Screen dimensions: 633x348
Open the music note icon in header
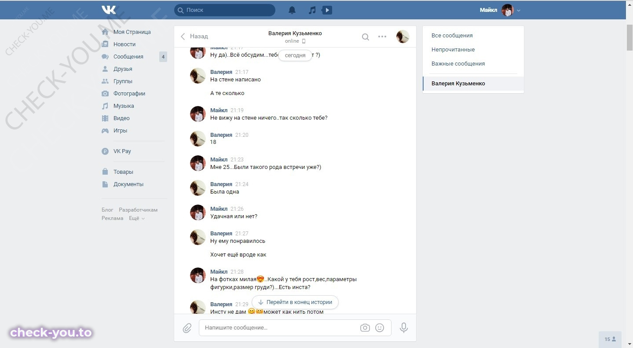(312, 10)
